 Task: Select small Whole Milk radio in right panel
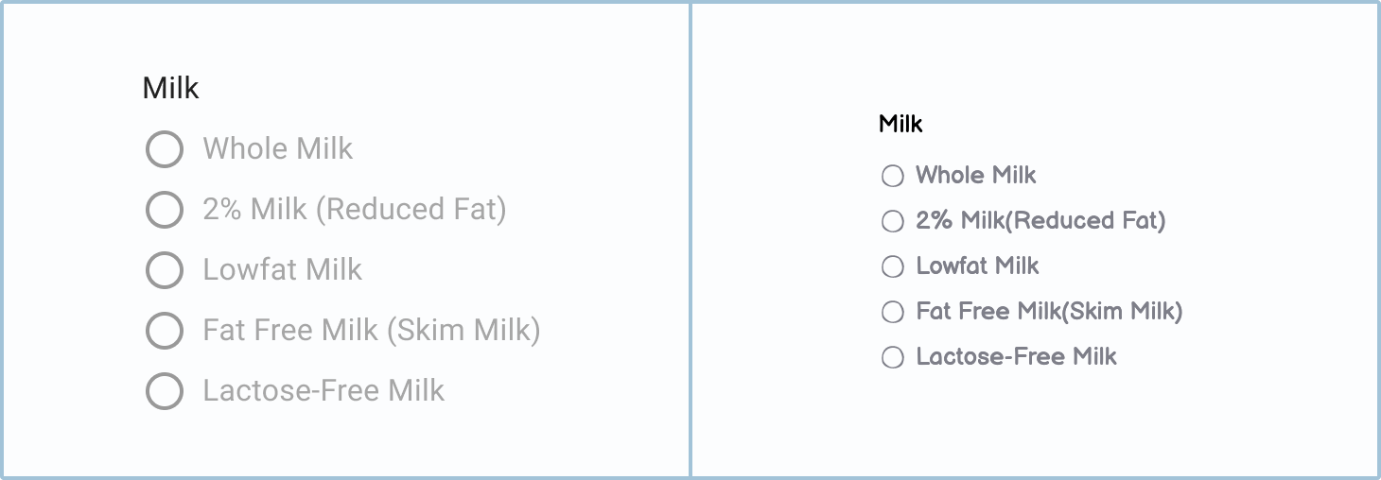point(892,176)
